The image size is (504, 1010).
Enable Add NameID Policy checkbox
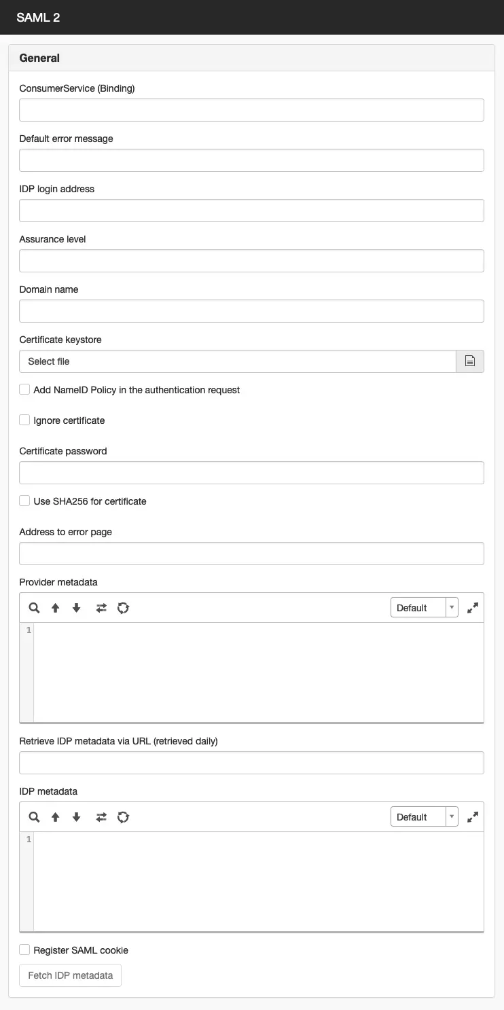pyautogui.click(x=24, y=390)
